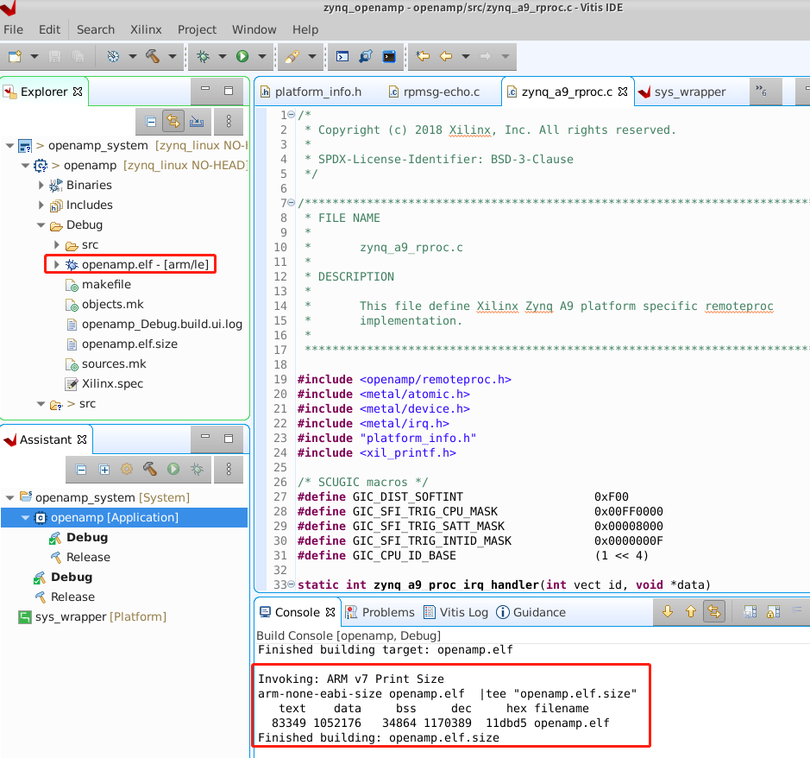This screenshot has height=758, width=810.
Task: Select sys_wrapper [Platform] in Assistant
Action: click(100, 616)
